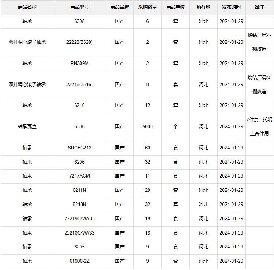The width and height of the screenshot is (274, 270).
Task: Click remark 烧结厂混料棚改造 in 22216(3516) row
Action: [259, 85]
